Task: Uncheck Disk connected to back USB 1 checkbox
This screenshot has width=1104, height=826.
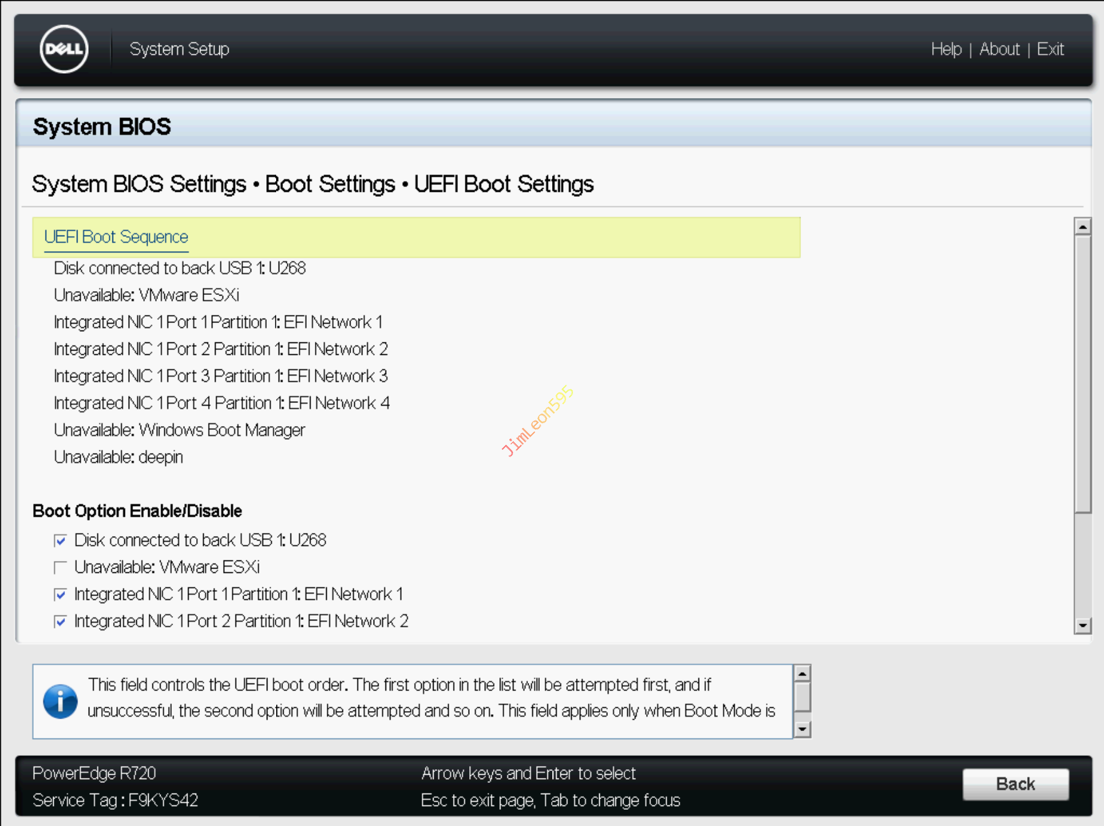Action: [x=61, y=540]
